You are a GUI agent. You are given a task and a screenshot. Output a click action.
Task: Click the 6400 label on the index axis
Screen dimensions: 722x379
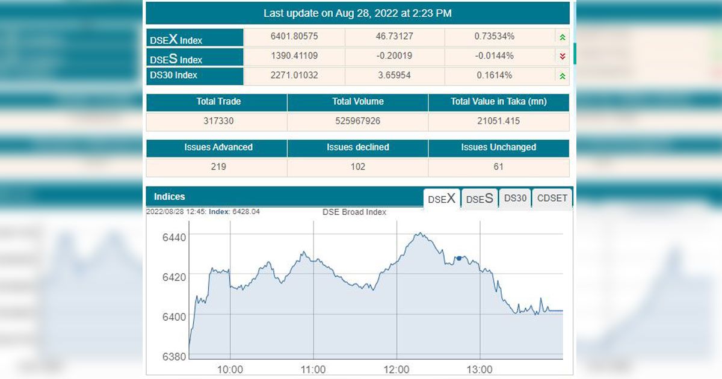pyautogui.click(x=174, y=316)
